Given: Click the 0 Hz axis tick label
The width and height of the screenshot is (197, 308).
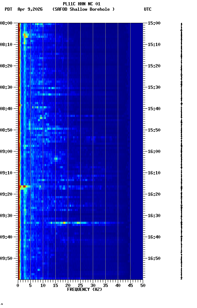Looking at the screenshot, I should click(18, 286).
